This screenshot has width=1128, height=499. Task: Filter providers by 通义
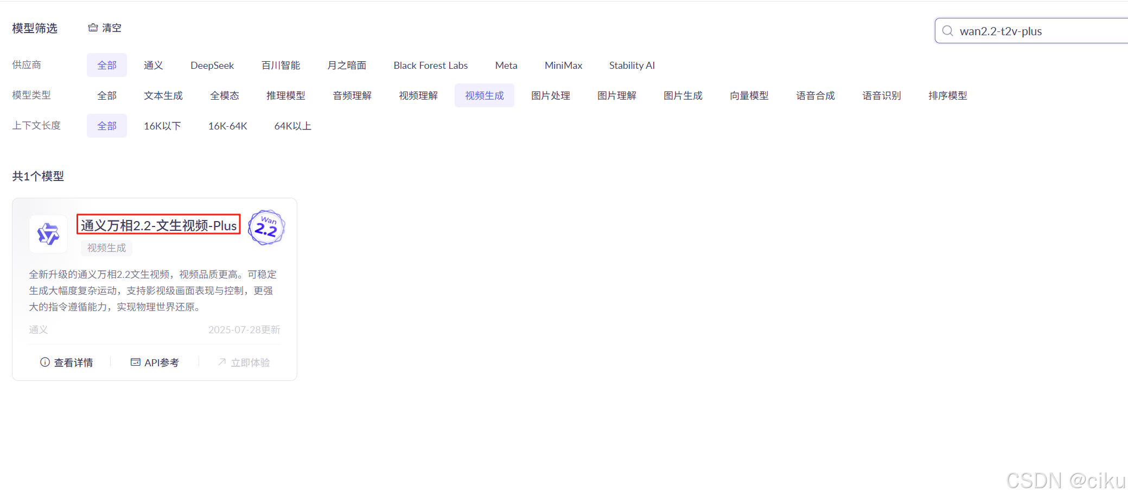tap(154, 65)
